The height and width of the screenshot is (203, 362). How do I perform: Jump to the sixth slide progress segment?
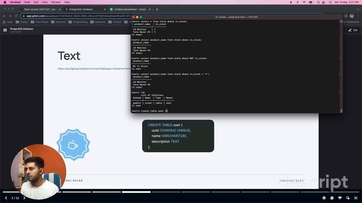pyautogui.click(x=166, y=192)
